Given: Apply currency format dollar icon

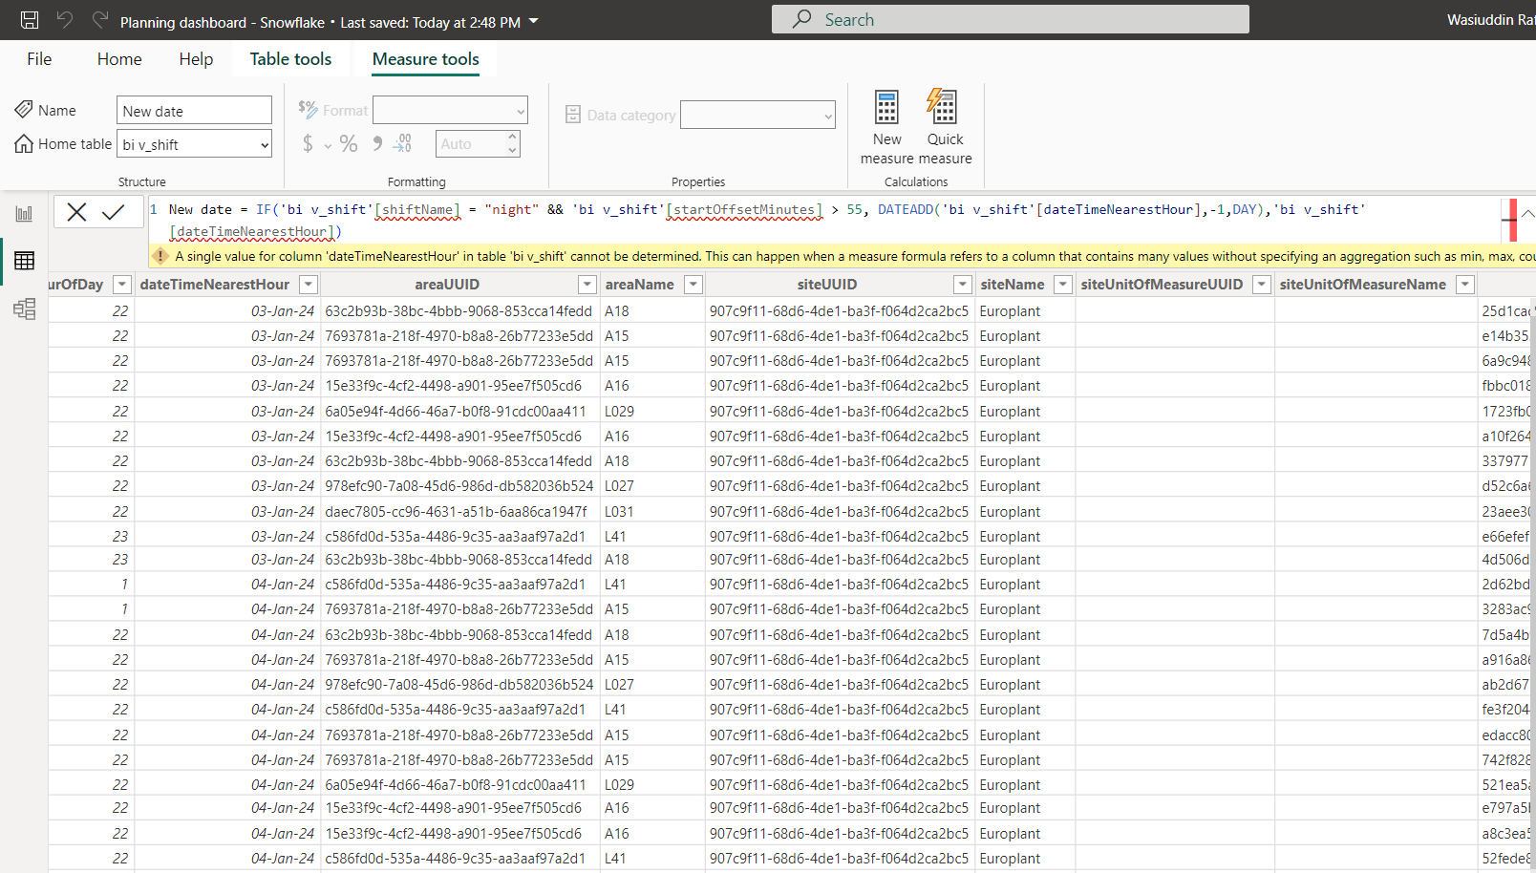Looking at the screenshot, I should [x=308, y=143].
